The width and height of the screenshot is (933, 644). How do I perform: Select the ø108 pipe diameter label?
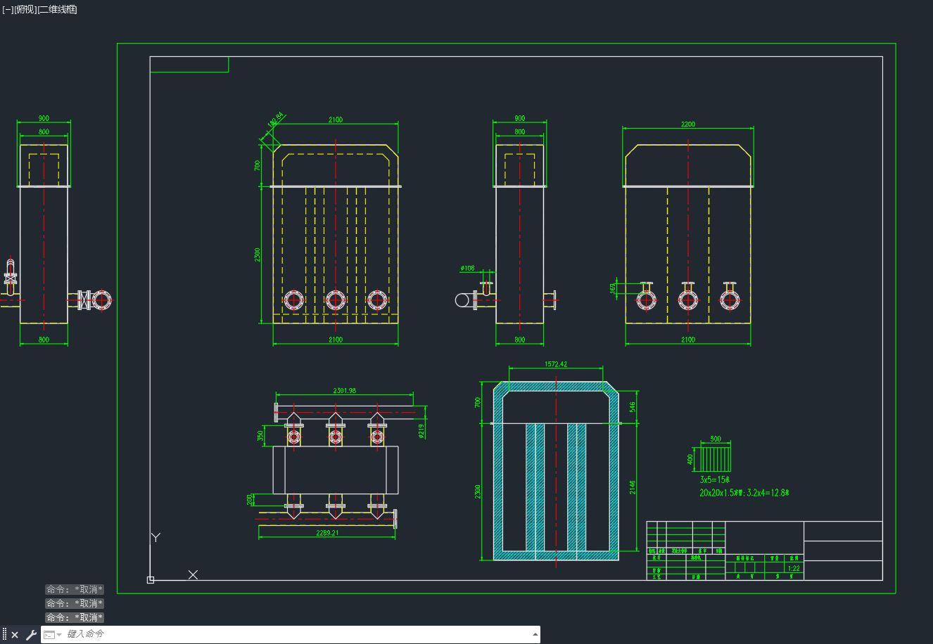click(468, 268)
